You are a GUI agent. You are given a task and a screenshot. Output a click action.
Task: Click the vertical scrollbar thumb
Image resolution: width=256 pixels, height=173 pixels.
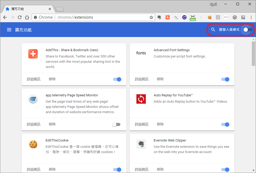pyautogui.click(x=253, y=54)
